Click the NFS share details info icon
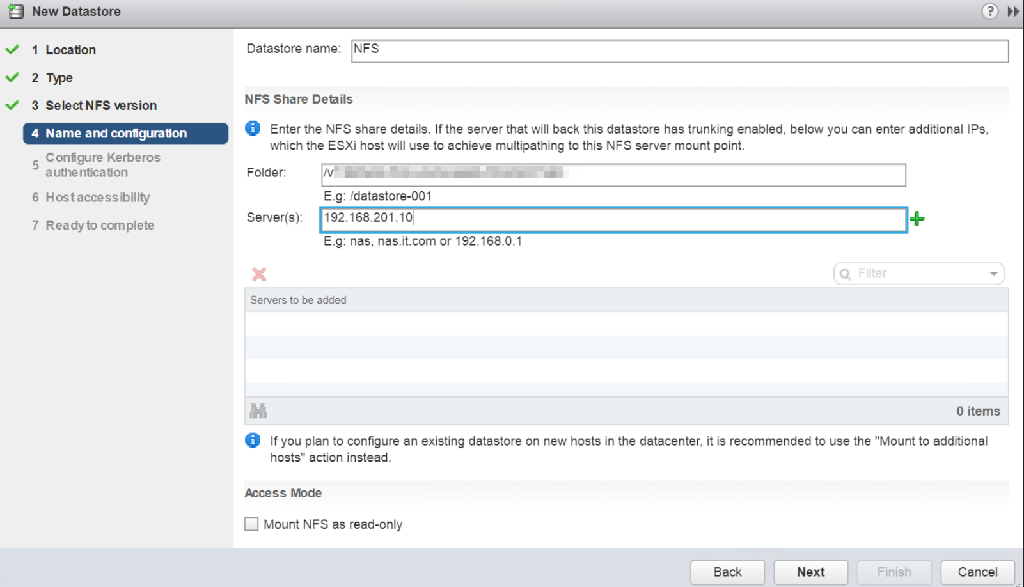 pyautogui.click(x=253, y=129)
